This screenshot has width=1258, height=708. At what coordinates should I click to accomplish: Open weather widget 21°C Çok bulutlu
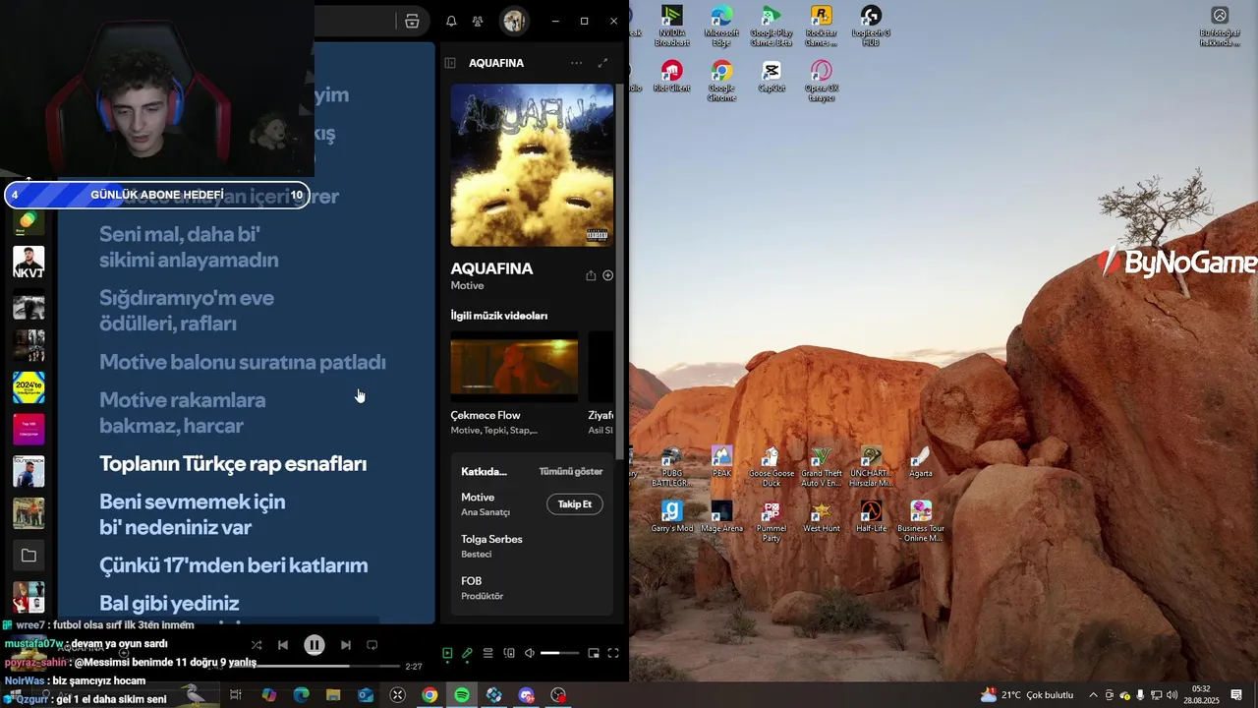pyautogui.click(x=1026, y=695)
